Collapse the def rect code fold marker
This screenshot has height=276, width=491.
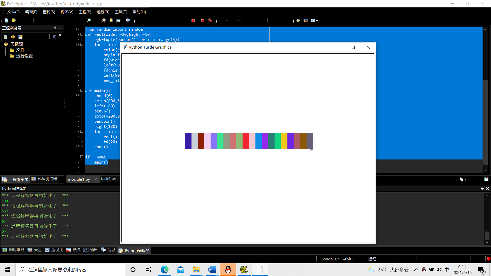pos(82,34)
